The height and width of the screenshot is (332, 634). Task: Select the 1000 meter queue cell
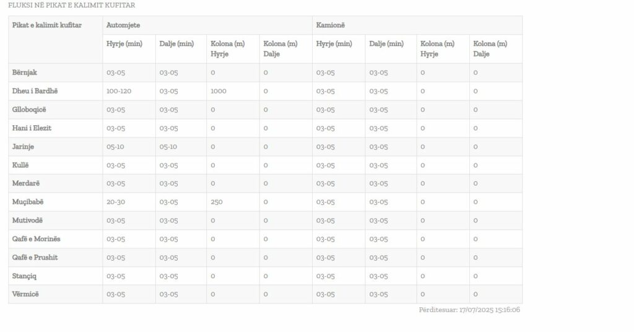coord(219,91)
